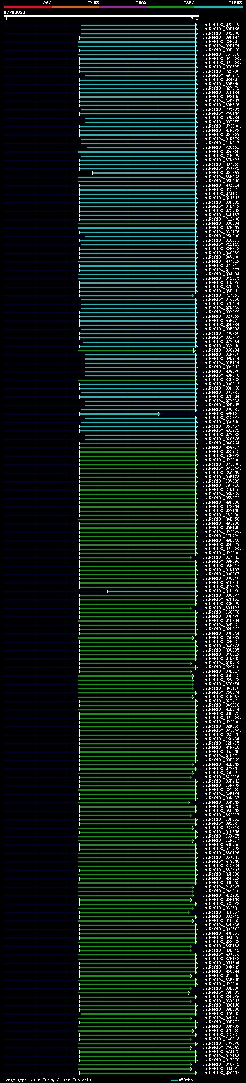Select label UniRef100_Q0I2A9

(221, 173)
